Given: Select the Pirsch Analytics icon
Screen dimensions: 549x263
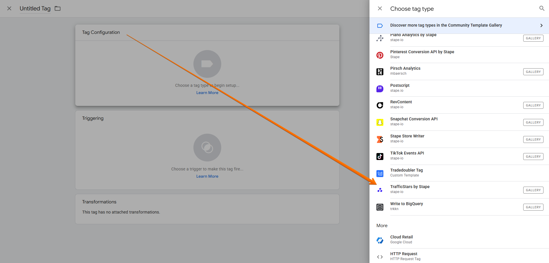Looking at the screenshot, I should (x=380, y=72).
